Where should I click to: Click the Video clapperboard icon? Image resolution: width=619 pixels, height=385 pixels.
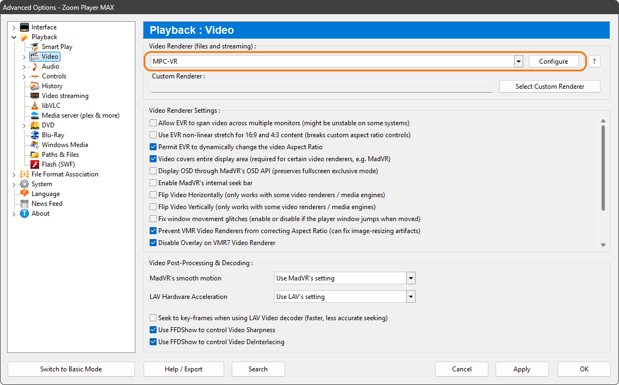click(35, 57)
